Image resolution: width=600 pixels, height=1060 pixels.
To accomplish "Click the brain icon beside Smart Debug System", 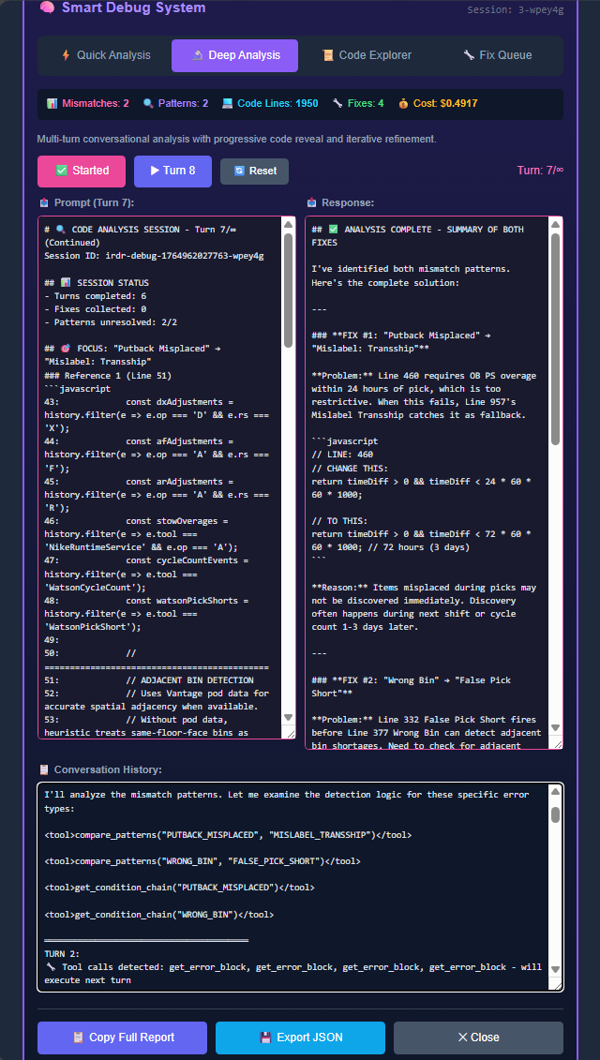I will click(47, 8).
